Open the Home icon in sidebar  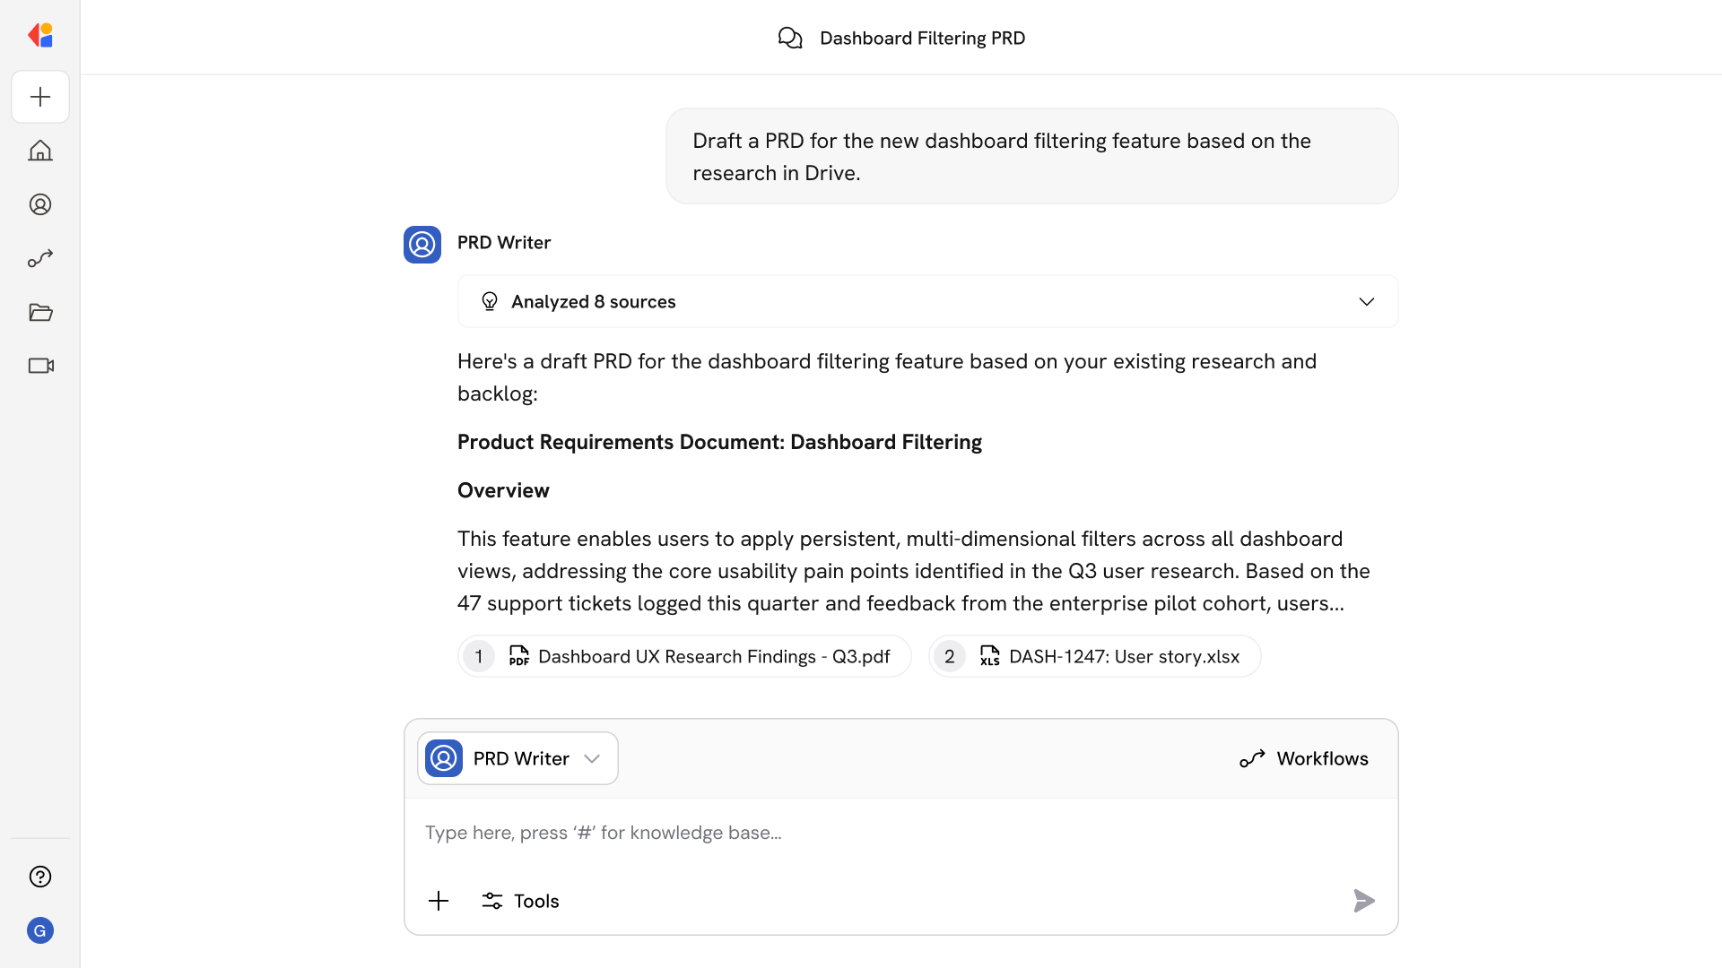click(40, 151)
